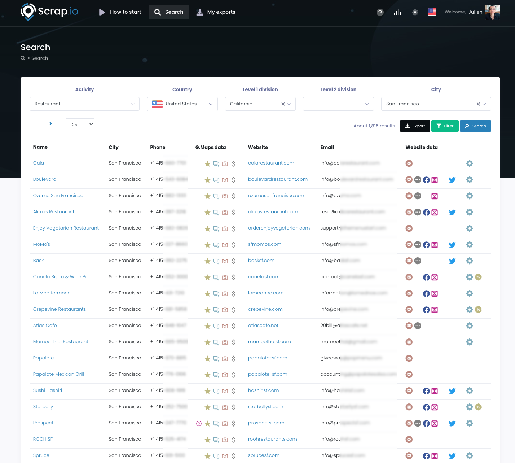This screenshot has width=515, height=463.
Task: Click the Name column header
Action: (x=40, y=147)
